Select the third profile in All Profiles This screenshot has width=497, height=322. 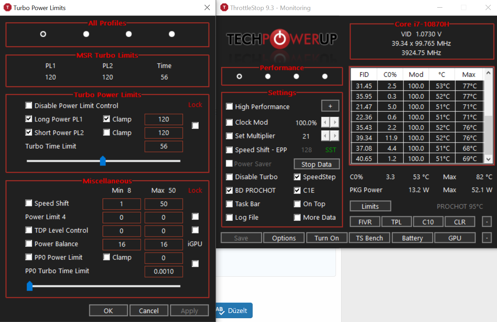[129, 34]
